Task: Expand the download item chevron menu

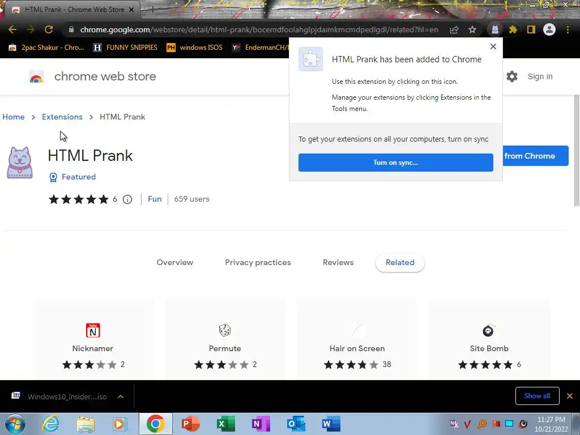Action: click(121, 396)
